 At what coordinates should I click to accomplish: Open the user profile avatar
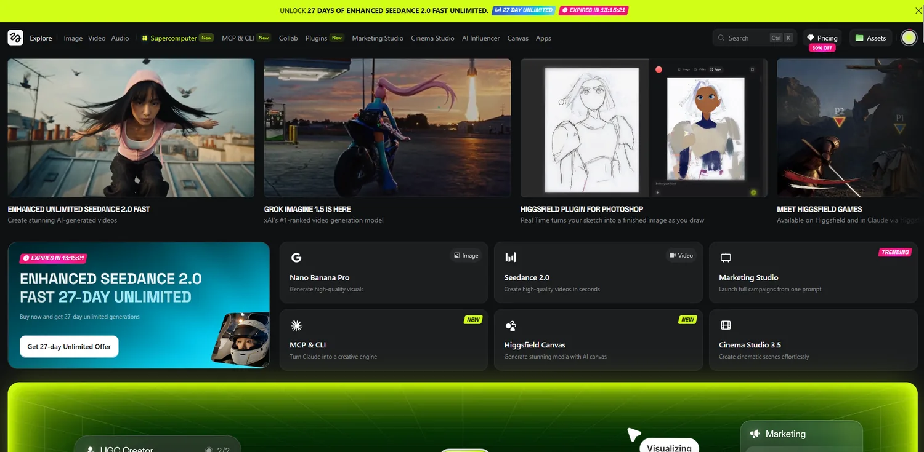[x=909, y=38]
